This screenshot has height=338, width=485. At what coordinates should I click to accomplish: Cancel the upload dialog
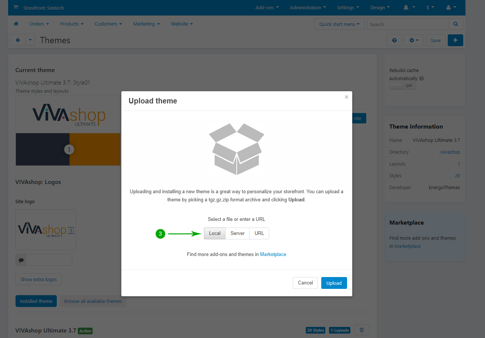(x=305, y=283)
